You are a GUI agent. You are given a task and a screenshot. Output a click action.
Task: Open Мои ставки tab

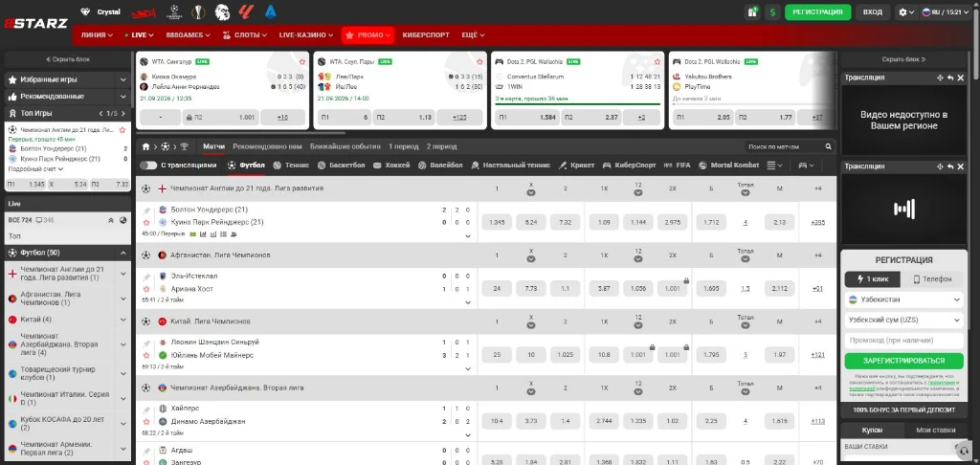click(935, 430)
